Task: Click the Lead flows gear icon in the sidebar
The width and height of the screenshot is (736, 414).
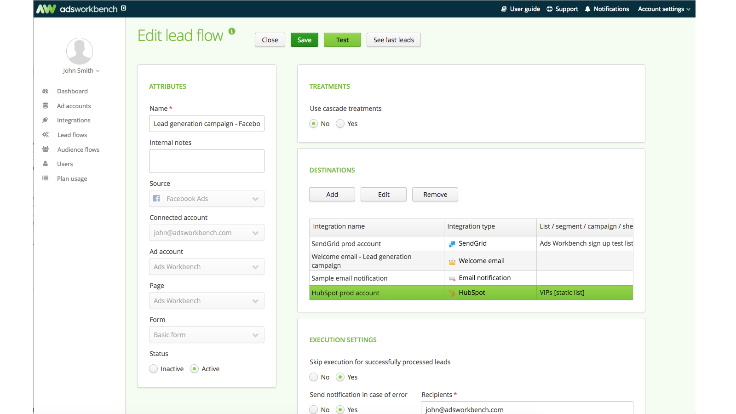Action: pos(46,134)
